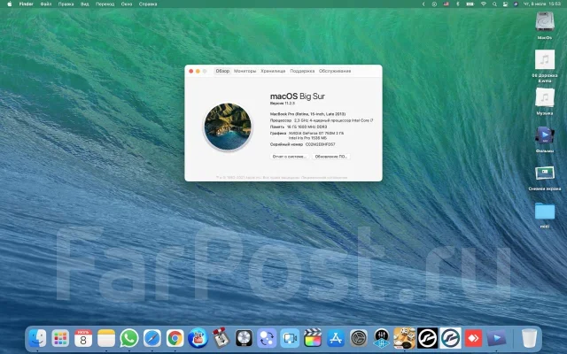This screenshot has width=567, height=354.
Task: Select the midi folder on desktop
Action: [545, 211]
